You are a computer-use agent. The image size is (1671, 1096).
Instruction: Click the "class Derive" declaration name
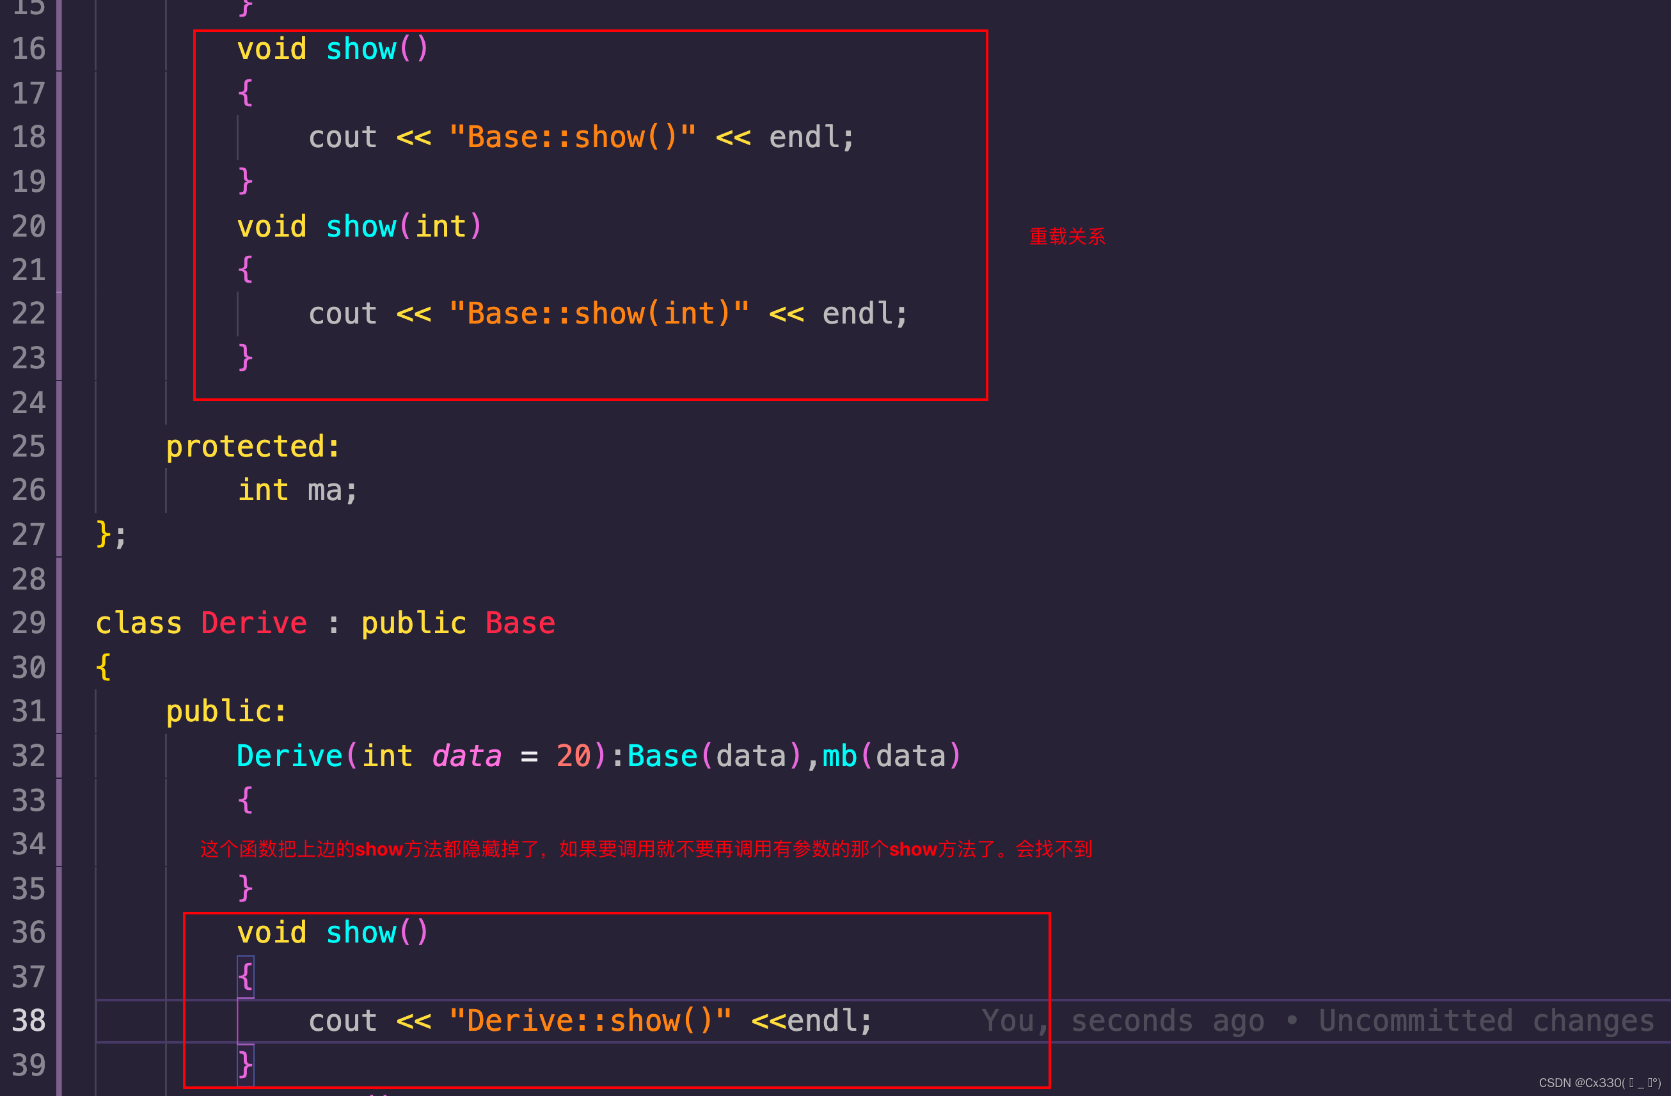[x=253, y=623]
